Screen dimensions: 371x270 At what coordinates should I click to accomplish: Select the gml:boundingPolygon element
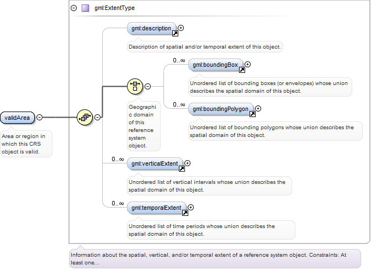(x=220, y=109)
